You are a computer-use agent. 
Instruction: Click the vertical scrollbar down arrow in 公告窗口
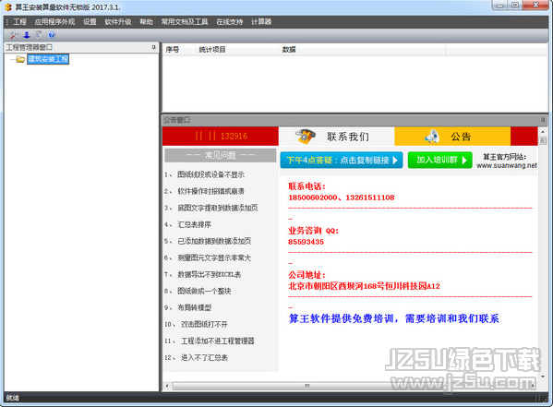point(543,377)
